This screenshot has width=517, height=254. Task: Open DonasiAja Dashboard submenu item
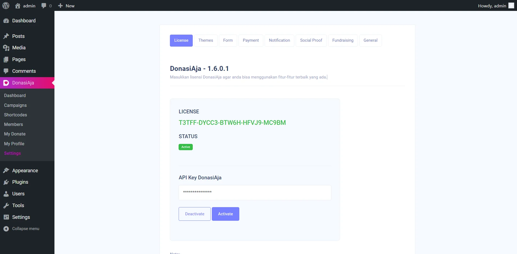click(15, 95)
